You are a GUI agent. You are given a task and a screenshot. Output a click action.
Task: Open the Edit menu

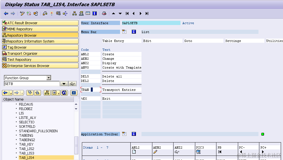pyautogui.click(x=163, y=41)
